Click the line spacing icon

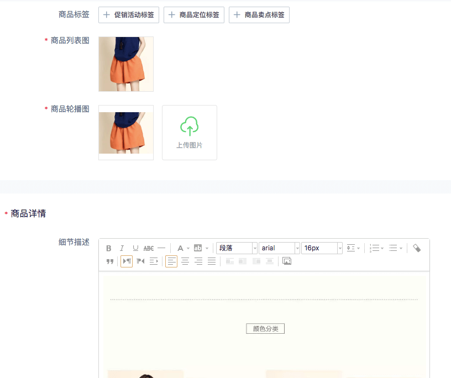(x=351, y=248)
